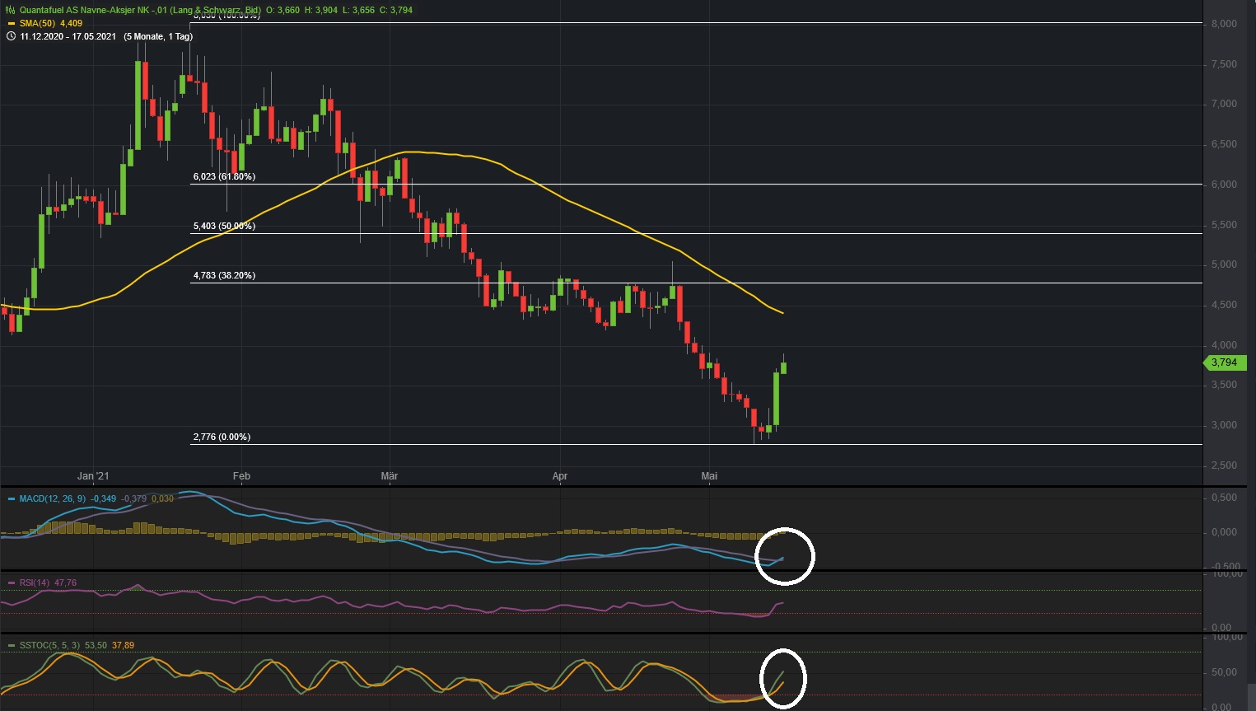Viewport: 1256px width, 711px height.
Task: Click the white circle highlighting the MACD crossover
Action: [785, 557]
